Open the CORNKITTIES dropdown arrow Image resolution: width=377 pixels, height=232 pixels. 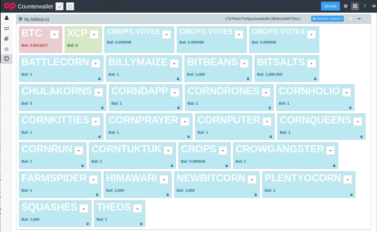tap(96, 121)
